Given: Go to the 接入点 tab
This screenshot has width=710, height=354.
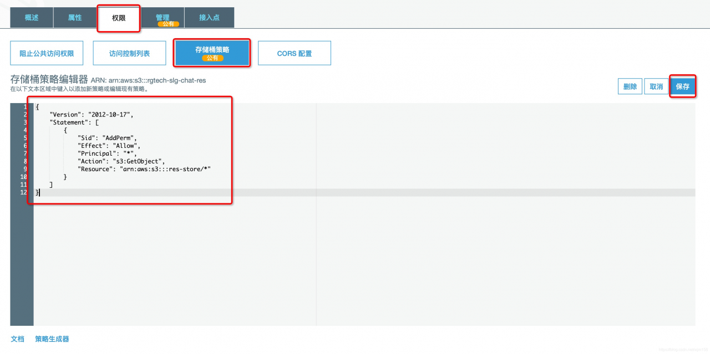Looking at the screenshot, I should [209, 18].
